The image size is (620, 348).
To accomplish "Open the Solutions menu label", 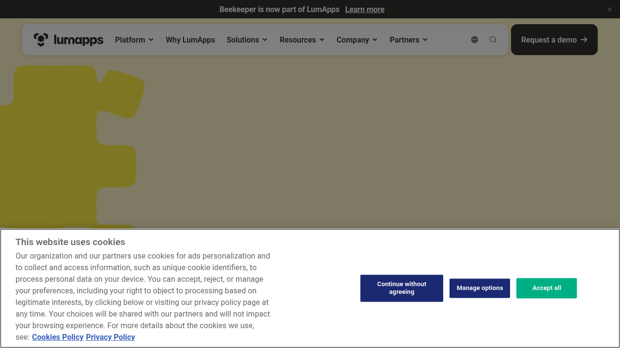I will [243, 40].
